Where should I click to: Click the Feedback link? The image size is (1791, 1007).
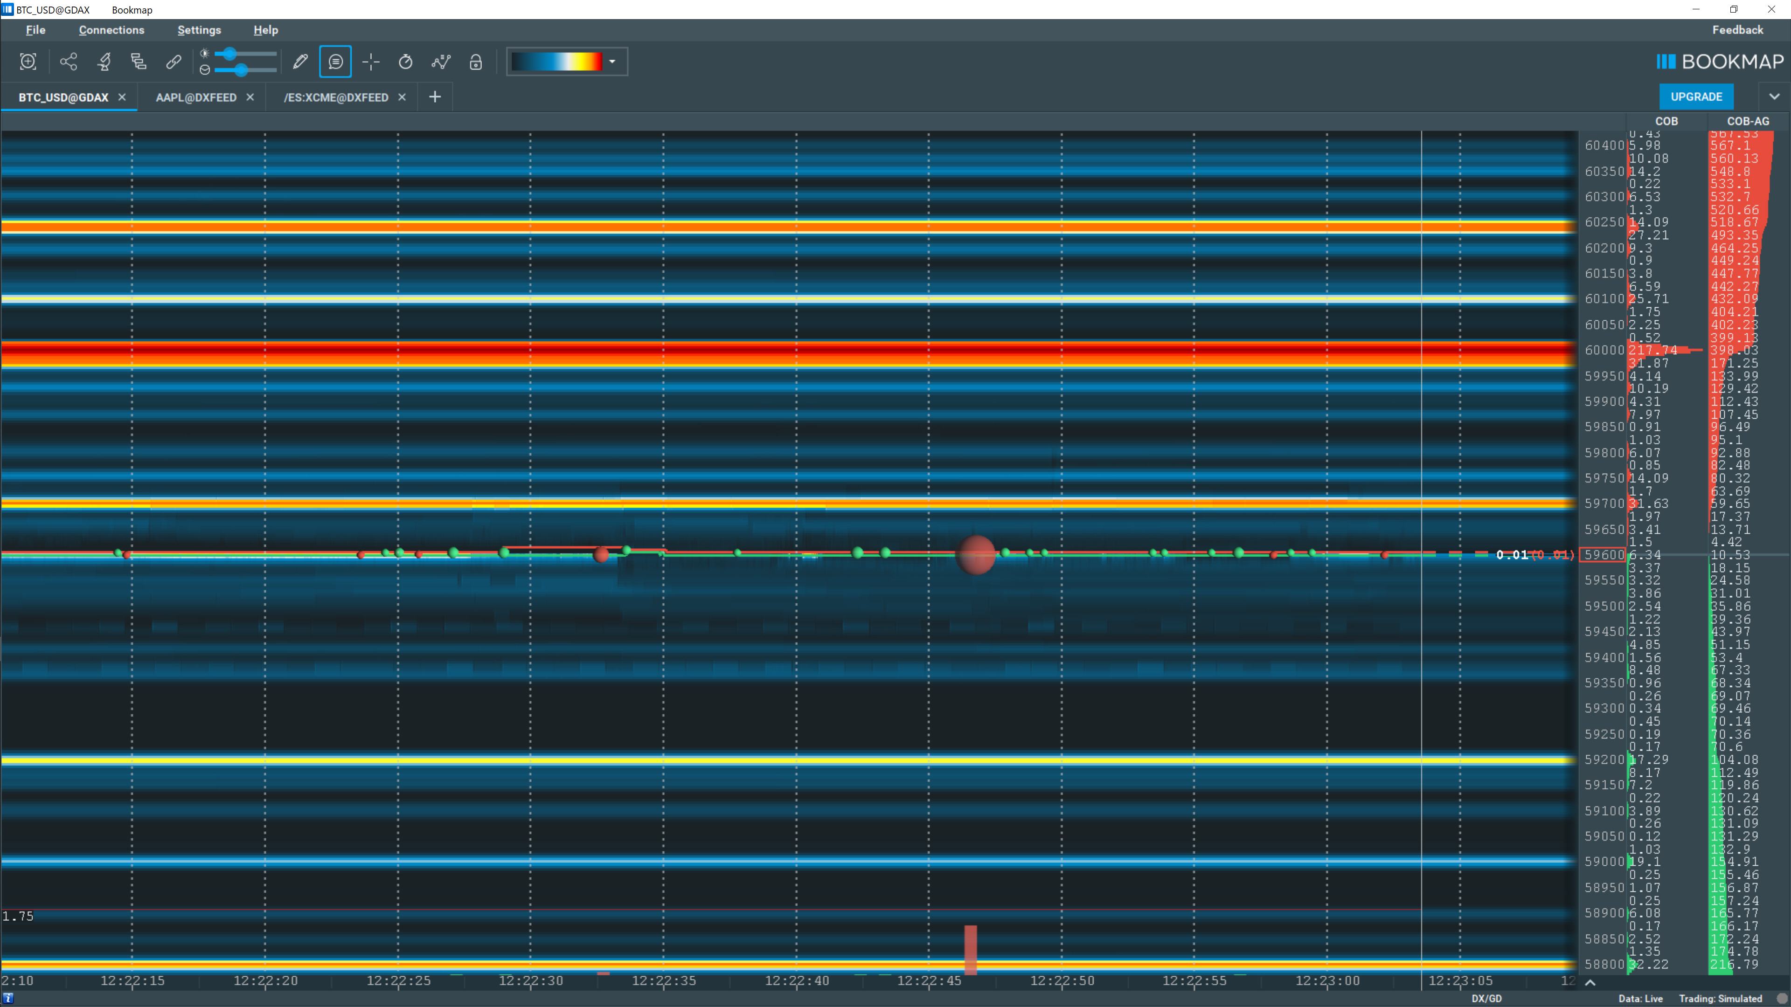(1737, 30)
